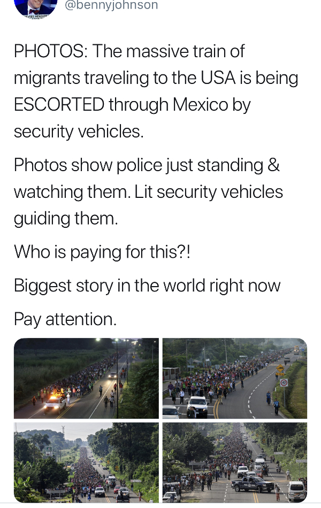Open the Benny Johnson profile avatar

pyautogui.click(x=36, y=8)
